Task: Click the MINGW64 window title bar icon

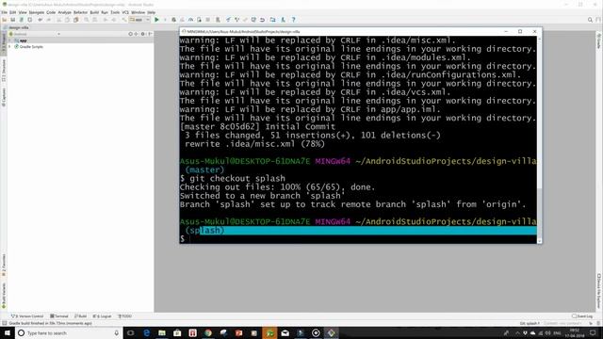Action: click(184, 31)
